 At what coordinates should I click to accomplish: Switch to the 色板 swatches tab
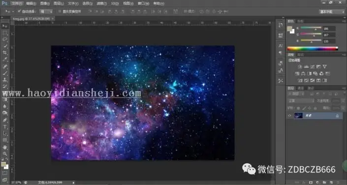[300, 21]
